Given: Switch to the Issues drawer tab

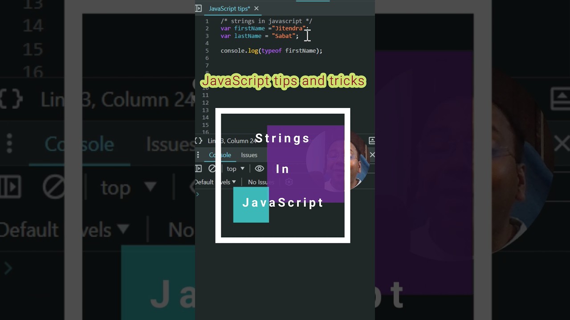Looking at the screenshot, I should coord(249,155).
